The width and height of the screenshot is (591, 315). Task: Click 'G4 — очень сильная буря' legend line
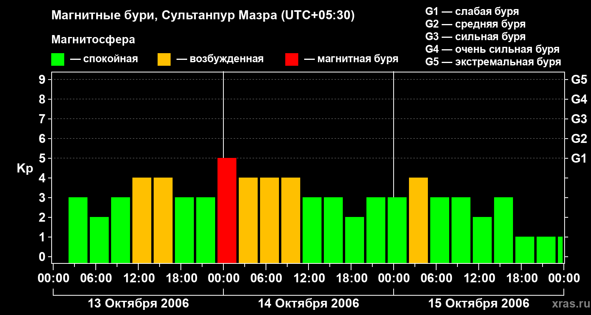[492, 49]
